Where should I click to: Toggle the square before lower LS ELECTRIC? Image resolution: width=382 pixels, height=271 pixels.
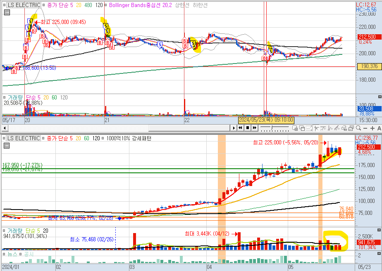point(4,138)
